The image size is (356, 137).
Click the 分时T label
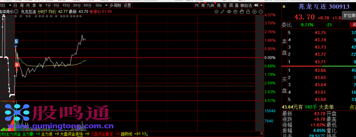pyautogui.click(x=42, y=12)
